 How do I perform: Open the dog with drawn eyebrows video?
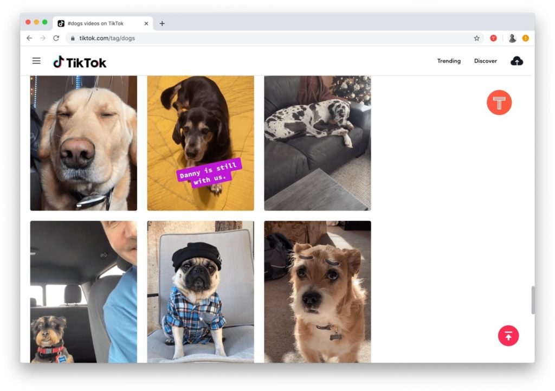point(318,292)
